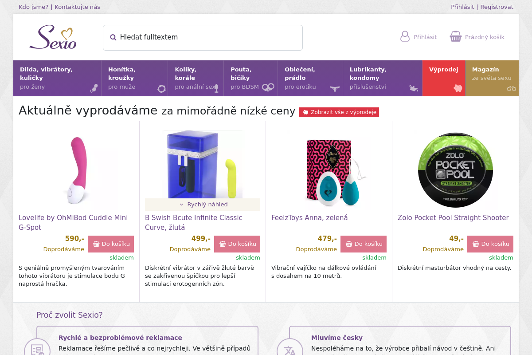Screen dimensions: 532x355
Task: Click the B Swish yellow product image
Action: [203, 164]
